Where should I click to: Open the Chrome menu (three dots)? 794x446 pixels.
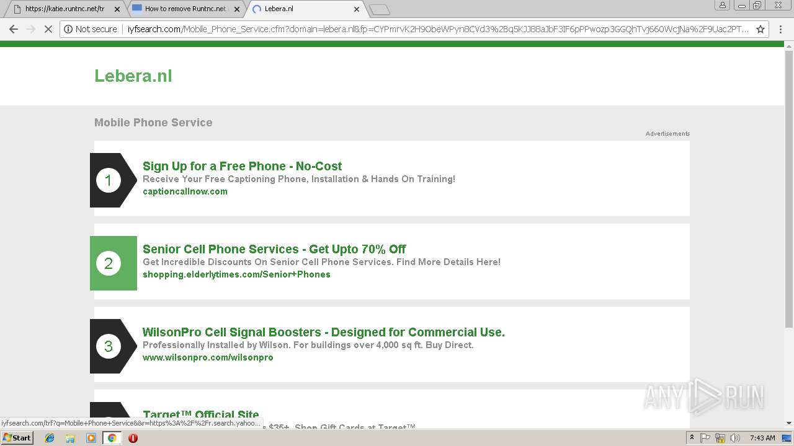pyautogui.click(x=780, y=29)
